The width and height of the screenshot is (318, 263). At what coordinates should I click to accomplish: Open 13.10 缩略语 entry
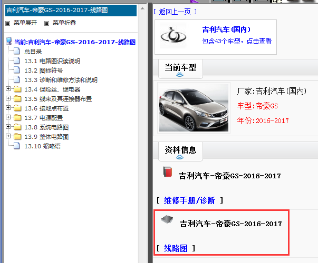[x=42, y=146]
